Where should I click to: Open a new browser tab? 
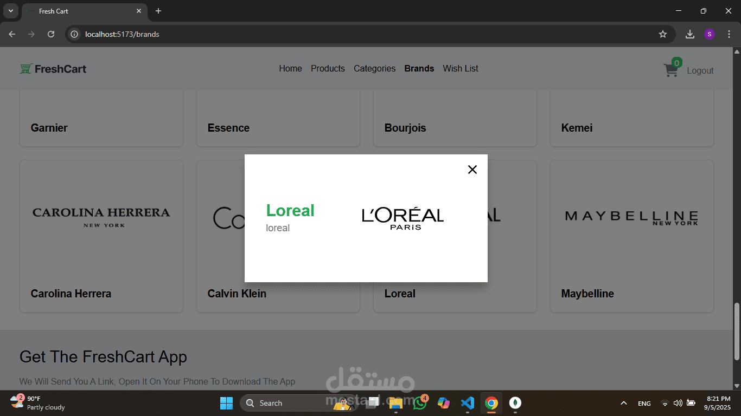(x=158, y=11)
